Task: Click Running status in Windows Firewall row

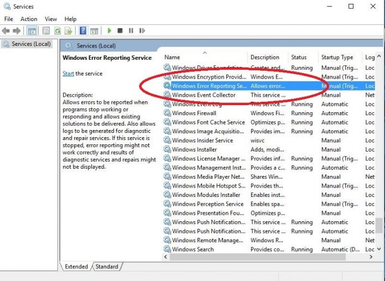Action: click(302, 113)
